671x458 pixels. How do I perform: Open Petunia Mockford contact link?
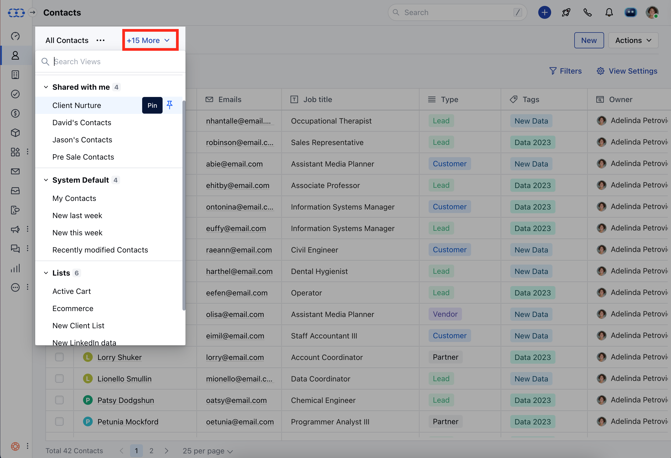(128, 421)
